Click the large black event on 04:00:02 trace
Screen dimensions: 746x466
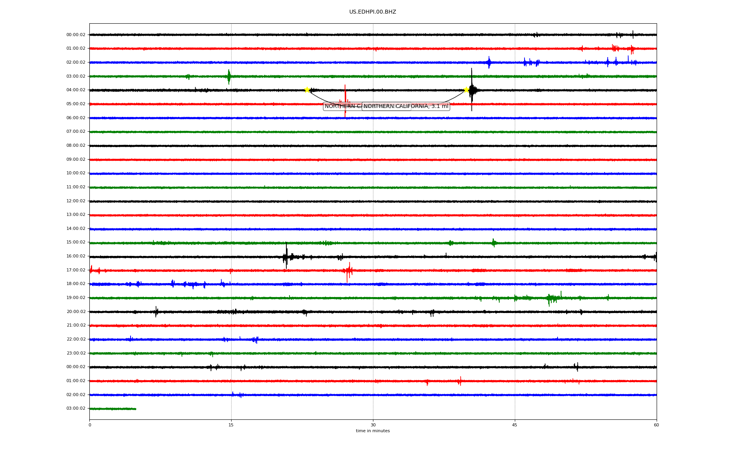pyautogui.click(x=472, y=90)
